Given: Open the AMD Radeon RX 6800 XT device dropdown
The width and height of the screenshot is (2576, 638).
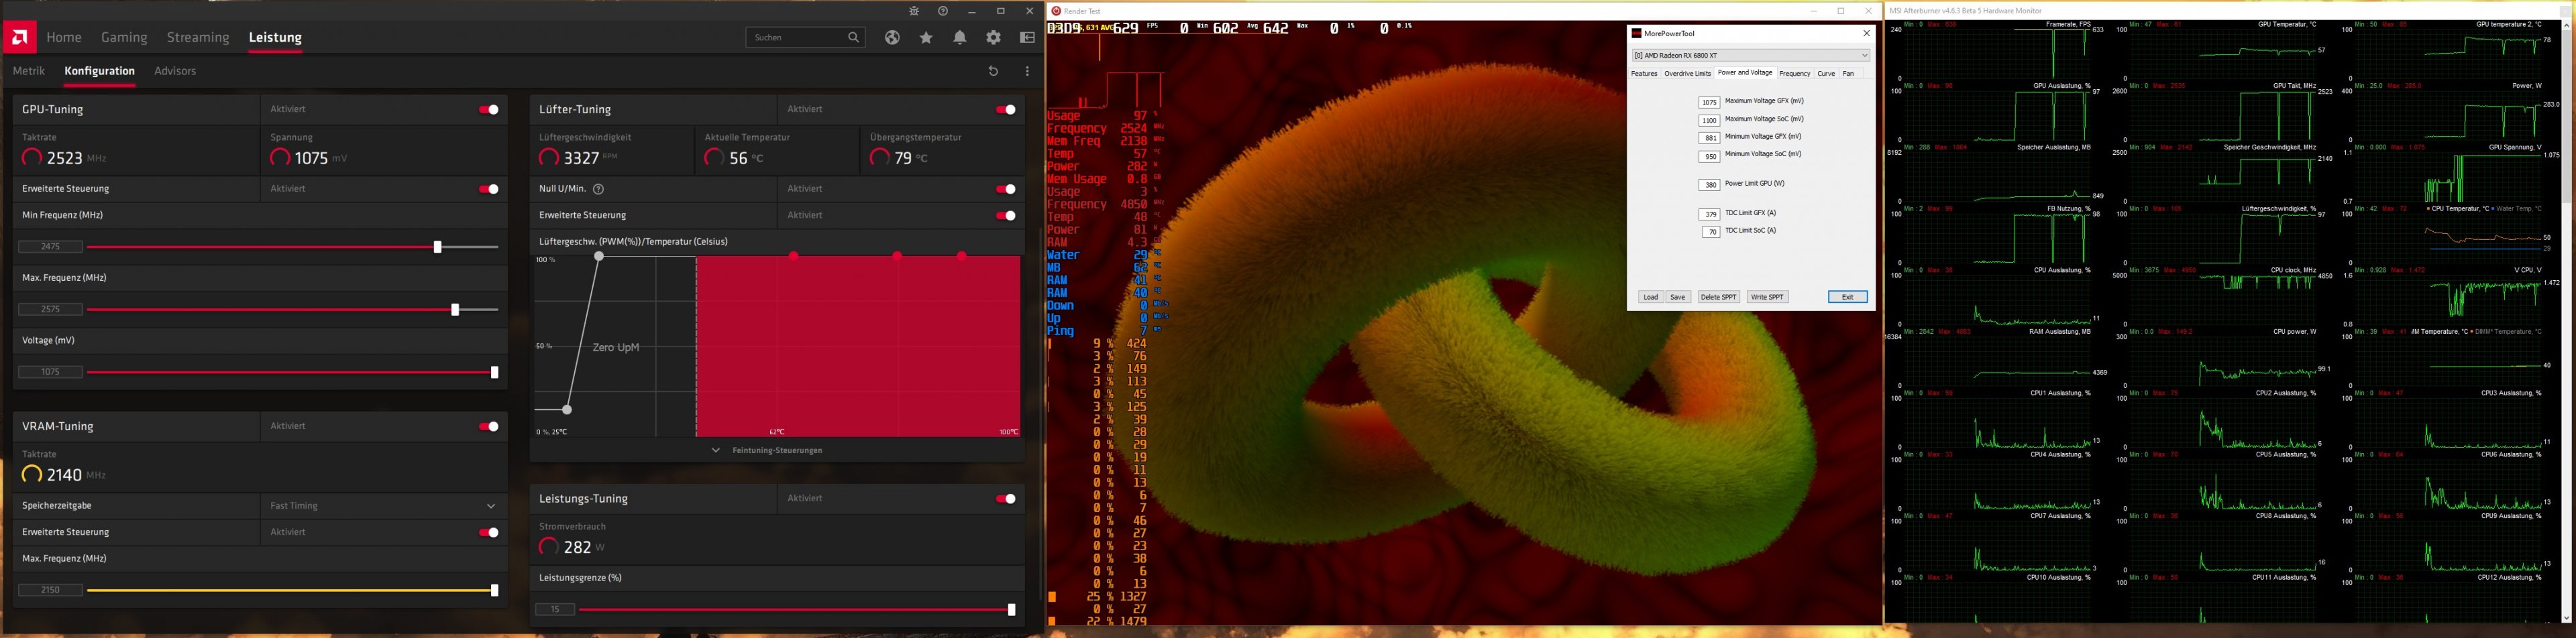Looking at the screenshot, I should coord(1750,56).
